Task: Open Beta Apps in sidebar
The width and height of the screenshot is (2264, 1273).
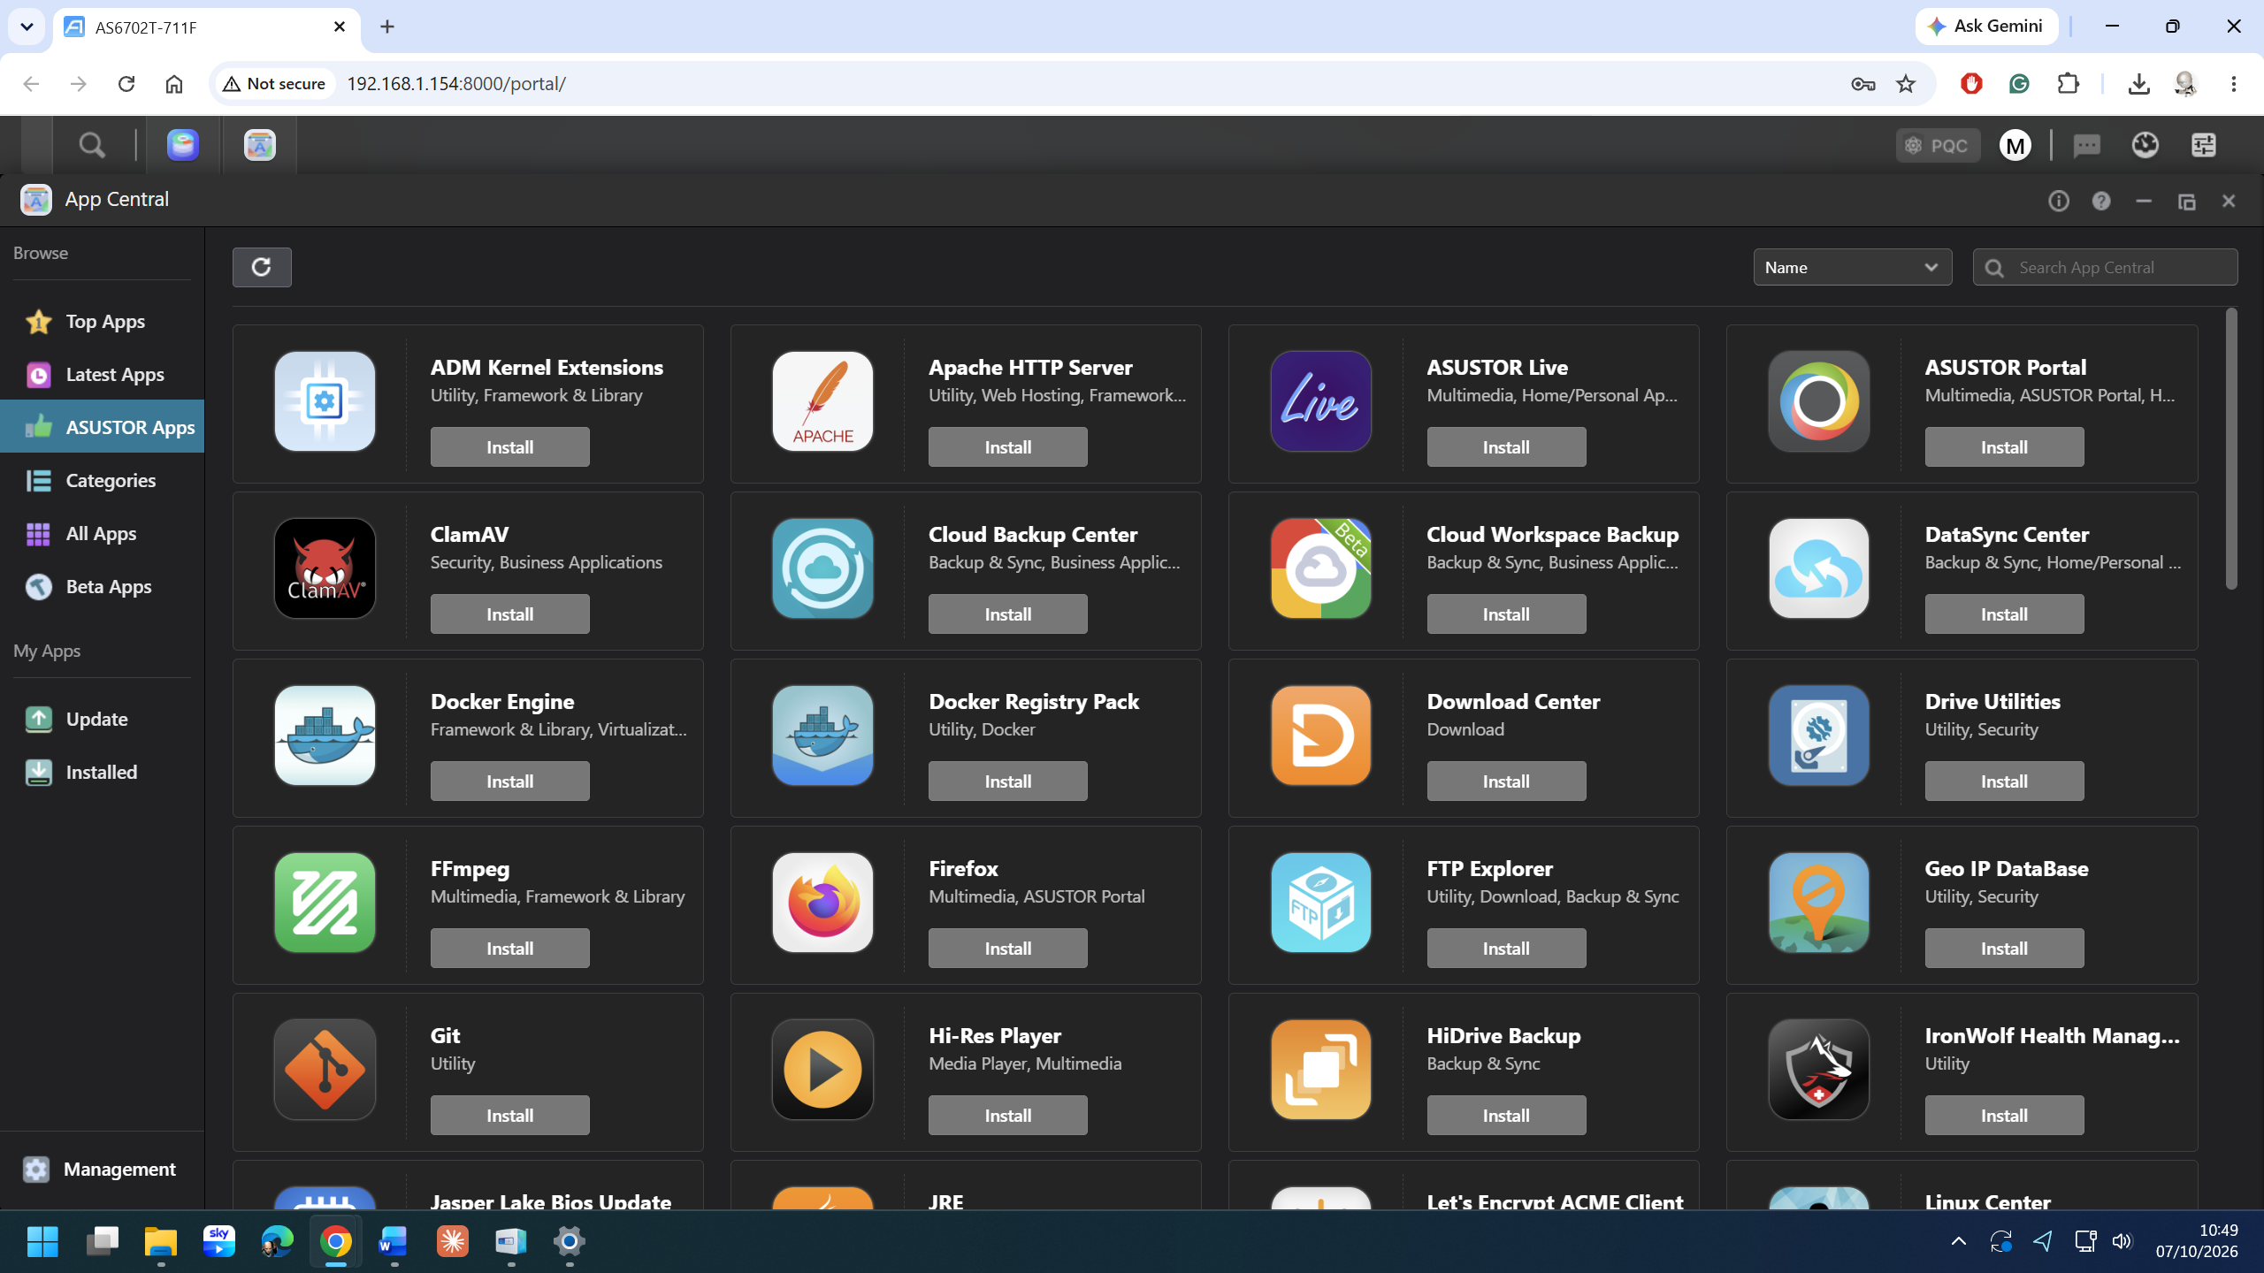Action: 102,587
